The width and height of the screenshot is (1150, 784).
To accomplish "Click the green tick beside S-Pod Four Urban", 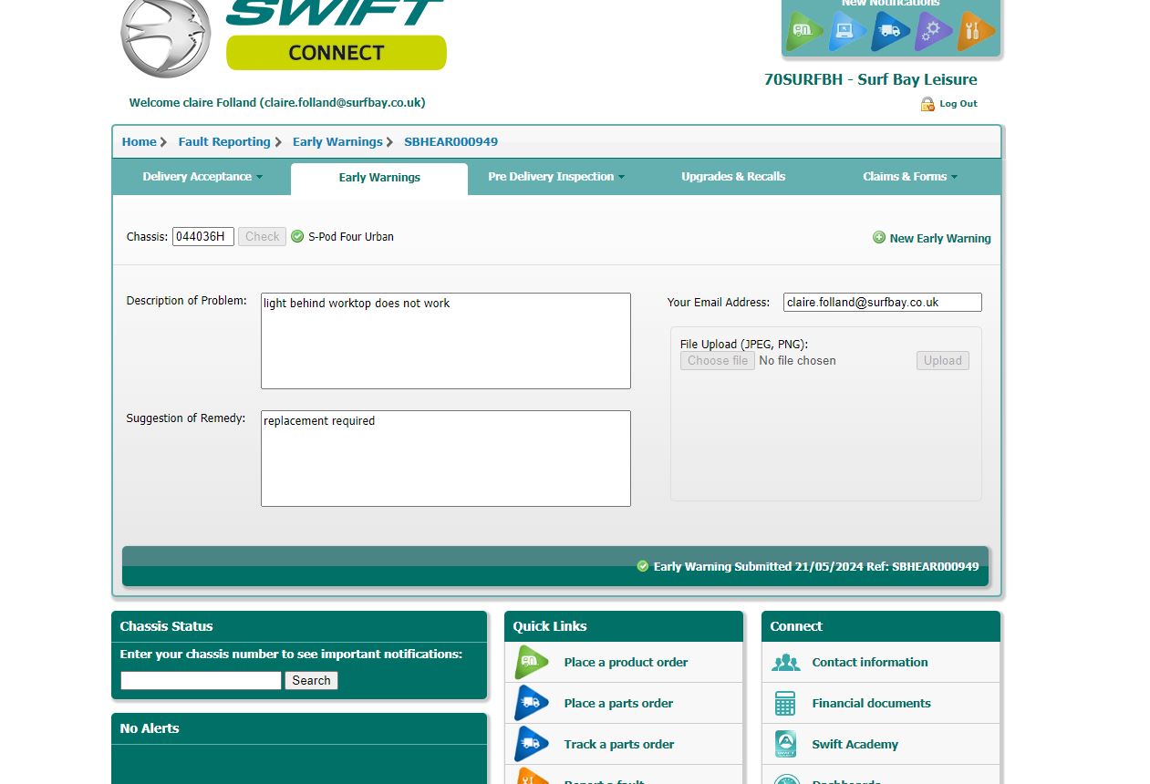I will (297, 236).
